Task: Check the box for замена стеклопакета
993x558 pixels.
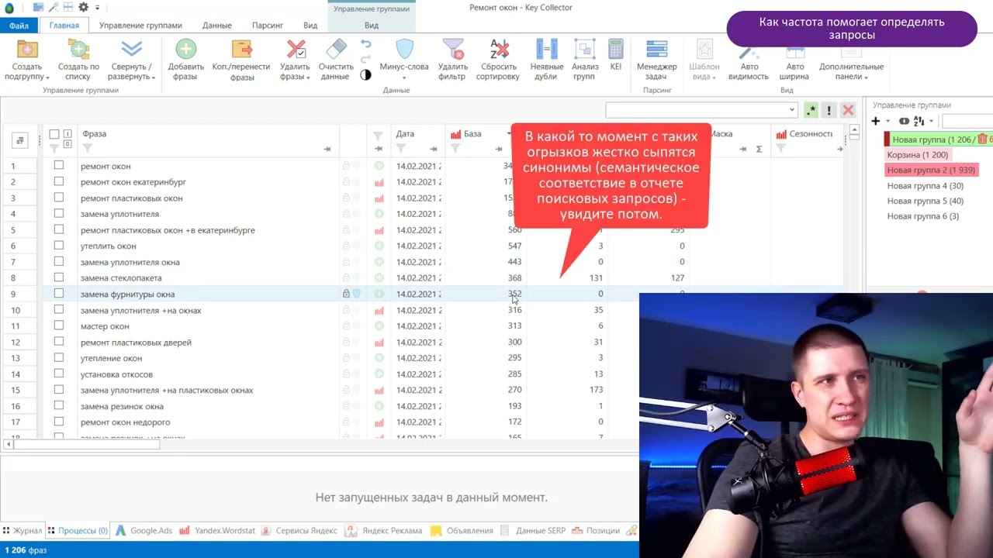Action: coord(58,277)
